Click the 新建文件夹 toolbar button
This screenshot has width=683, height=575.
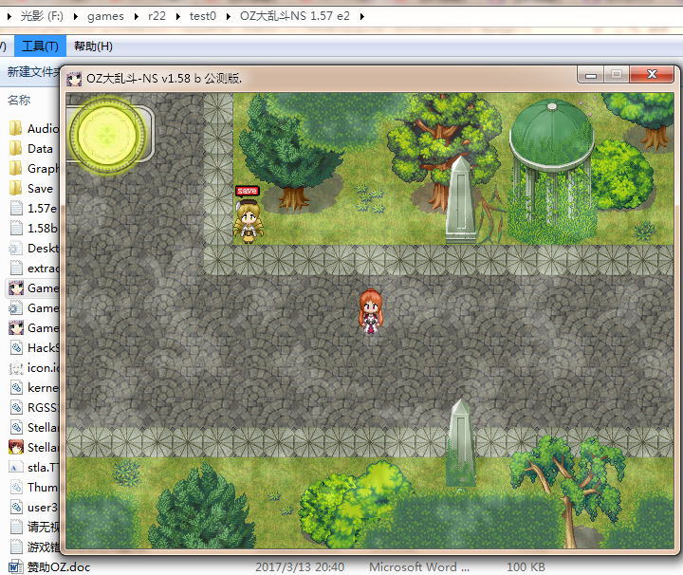pyautogui.click(x=32, y=72)
